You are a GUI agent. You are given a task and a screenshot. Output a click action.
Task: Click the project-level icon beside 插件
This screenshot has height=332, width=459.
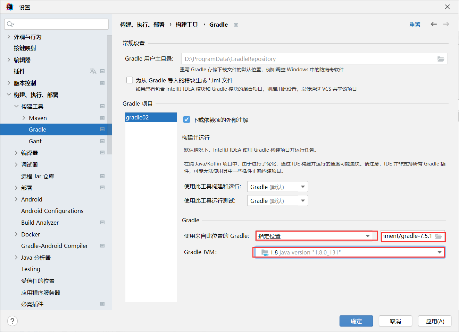(102, 71)
